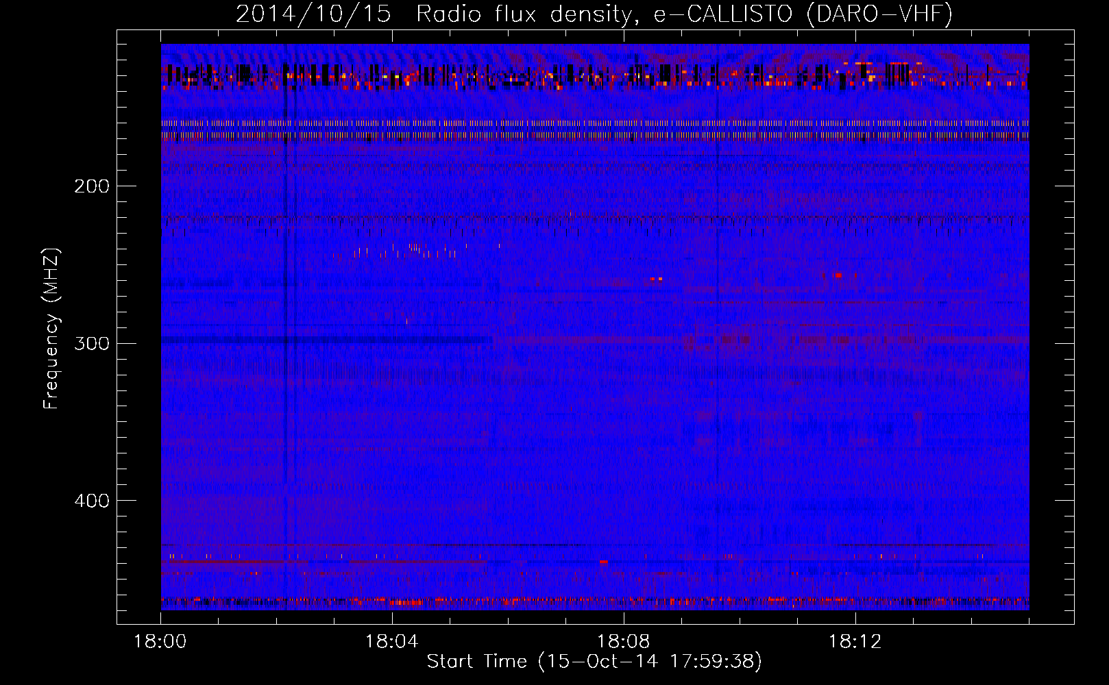Click the 400 frequency tick label
This screenshot has width=1109, height=685.
(92, 501)
